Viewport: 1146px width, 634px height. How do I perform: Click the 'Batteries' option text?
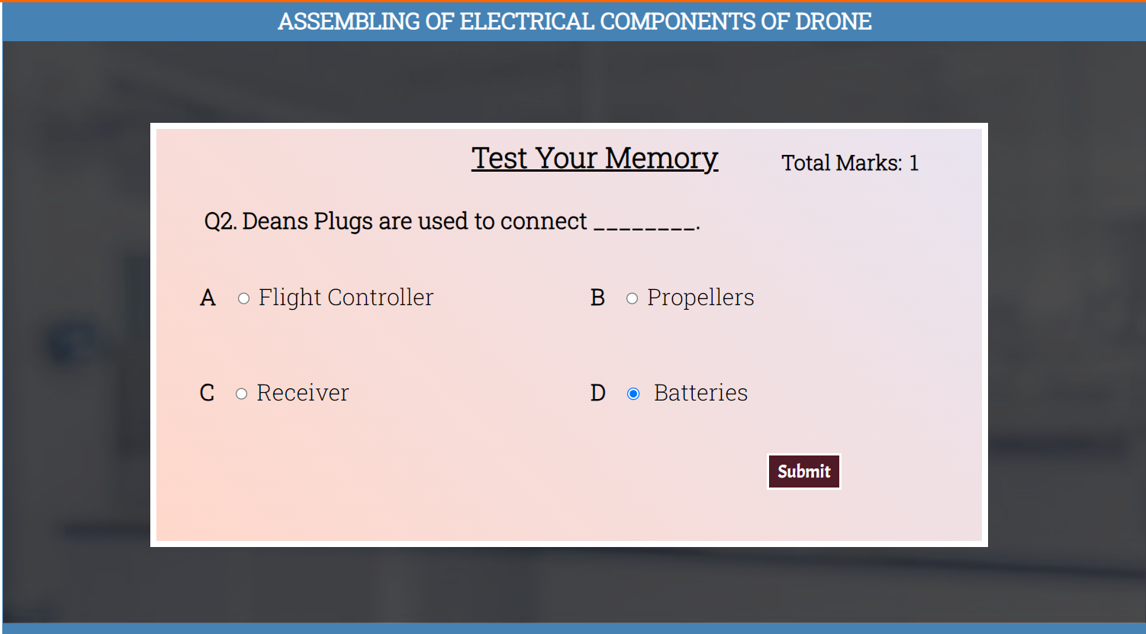tap(700, 393)
